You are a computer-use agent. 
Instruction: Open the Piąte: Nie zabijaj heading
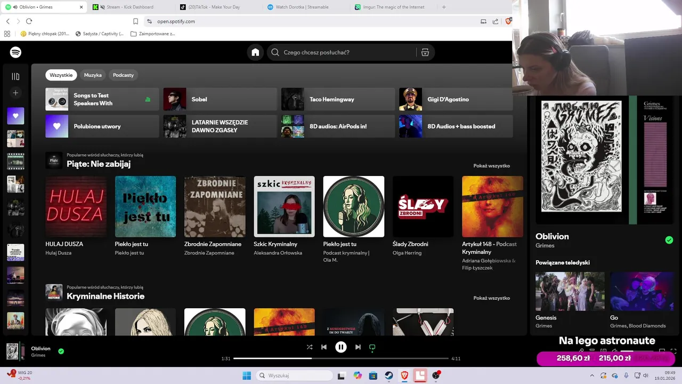pos(99,164)
